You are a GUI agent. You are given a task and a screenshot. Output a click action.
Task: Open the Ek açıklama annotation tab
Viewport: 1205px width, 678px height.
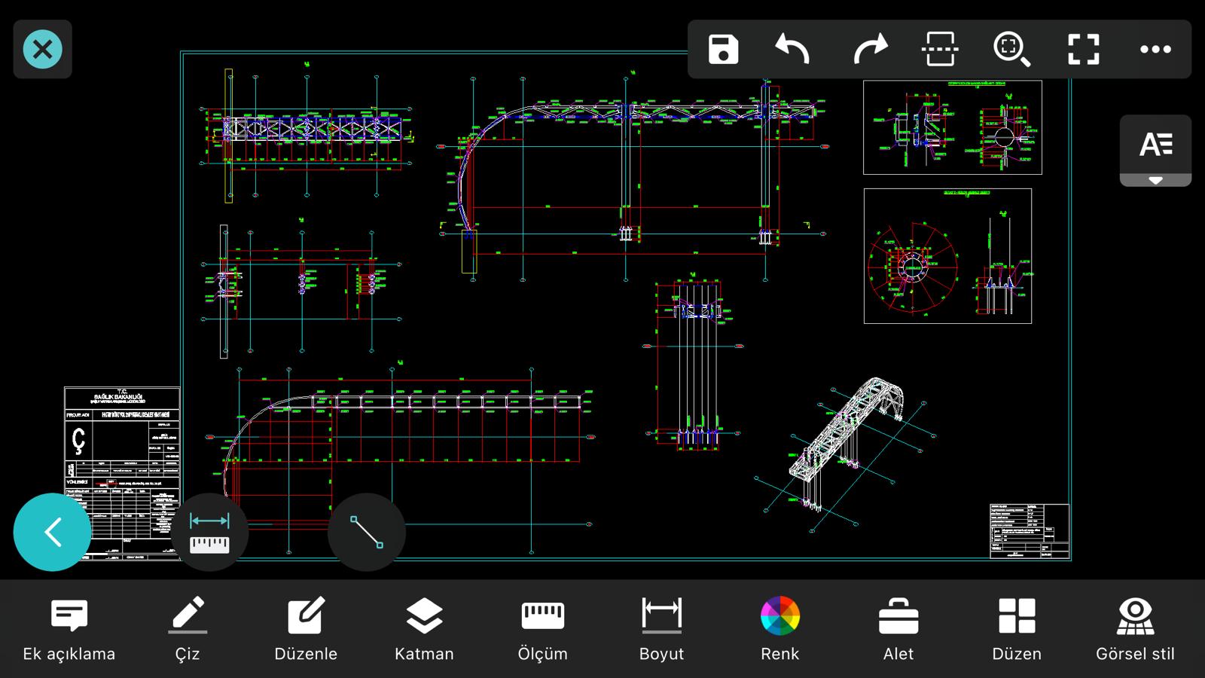pyautogui.click(x=69, y=629)
